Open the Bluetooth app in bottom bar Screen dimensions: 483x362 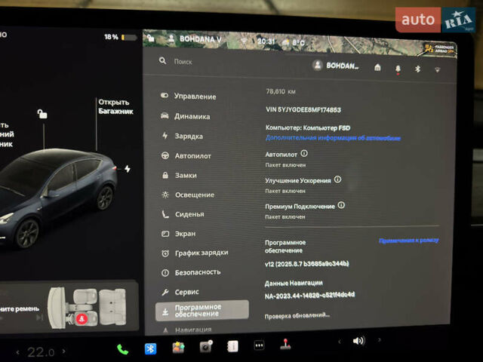pyautogui.click(x=150, y=348)
